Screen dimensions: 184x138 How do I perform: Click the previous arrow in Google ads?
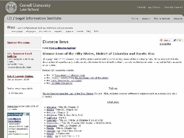tap(25, 114)
